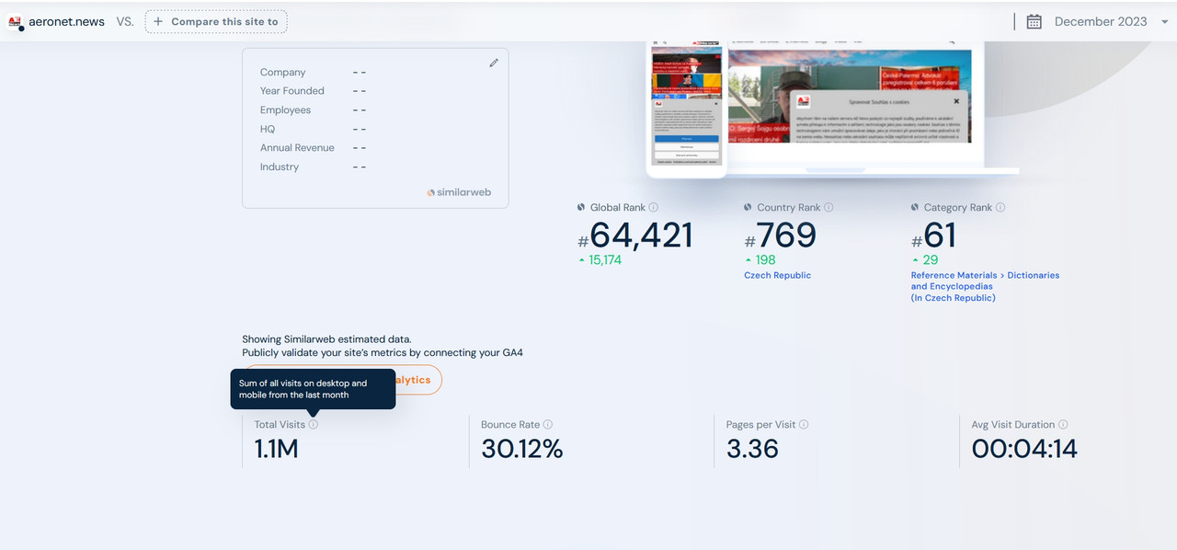Image resolution: width=1177 pixels, height=550 pixels.
Task: Click the pencil edit icon on company card
Action: click(494, 63)
